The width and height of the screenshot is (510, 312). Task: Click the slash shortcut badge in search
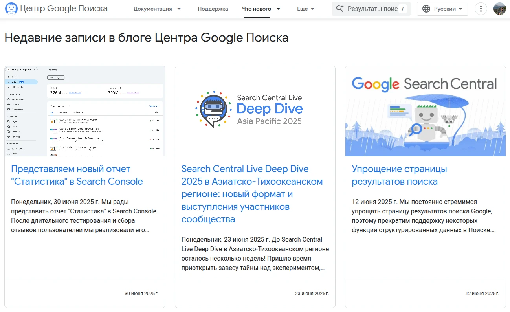point(402,9)
